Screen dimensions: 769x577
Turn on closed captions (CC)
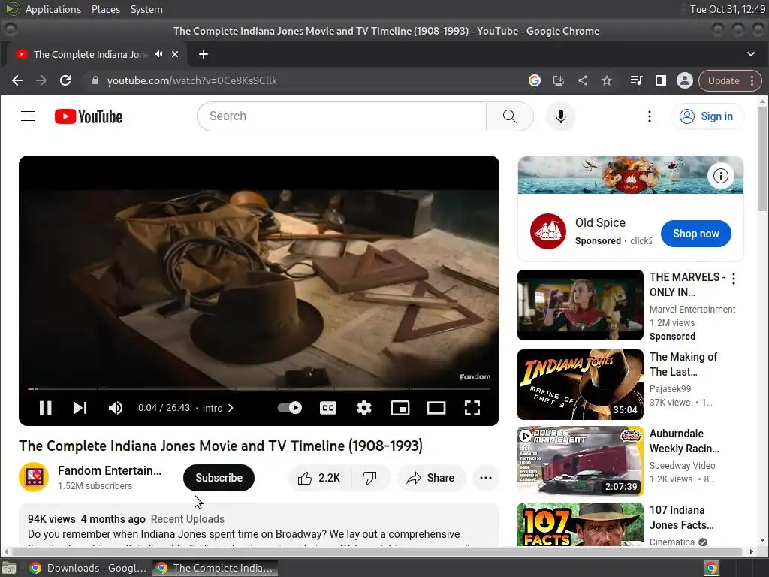click(x=328, y=408)
